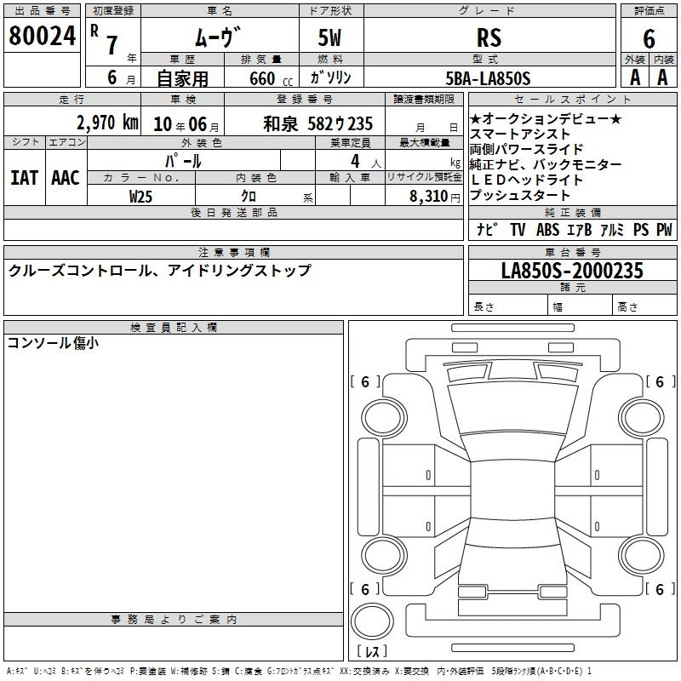Click the レス label under the spare tire
The image size is (681, 681).
pos(372,653)
